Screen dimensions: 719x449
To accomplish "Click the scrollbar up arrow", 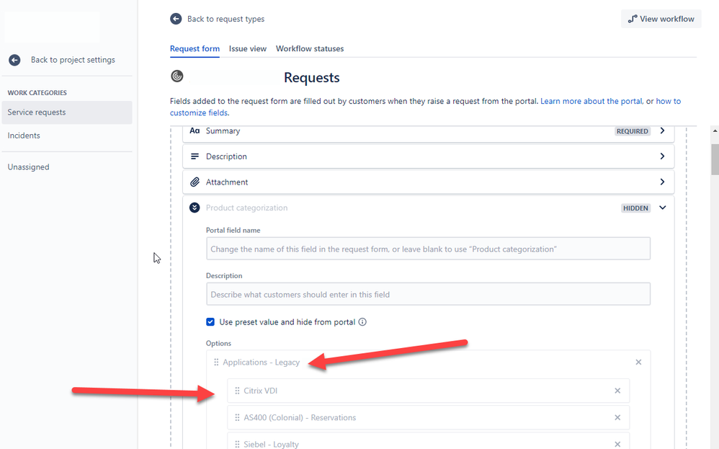I will pyautogui.click(x=715, y=130).
